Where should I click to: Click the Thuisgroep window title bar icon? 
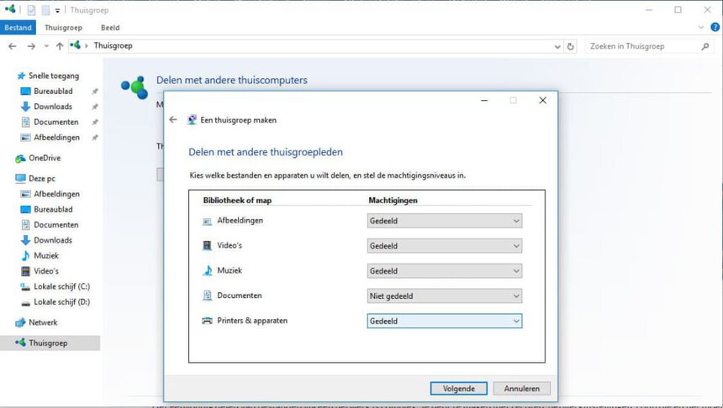tap(10, 9)
